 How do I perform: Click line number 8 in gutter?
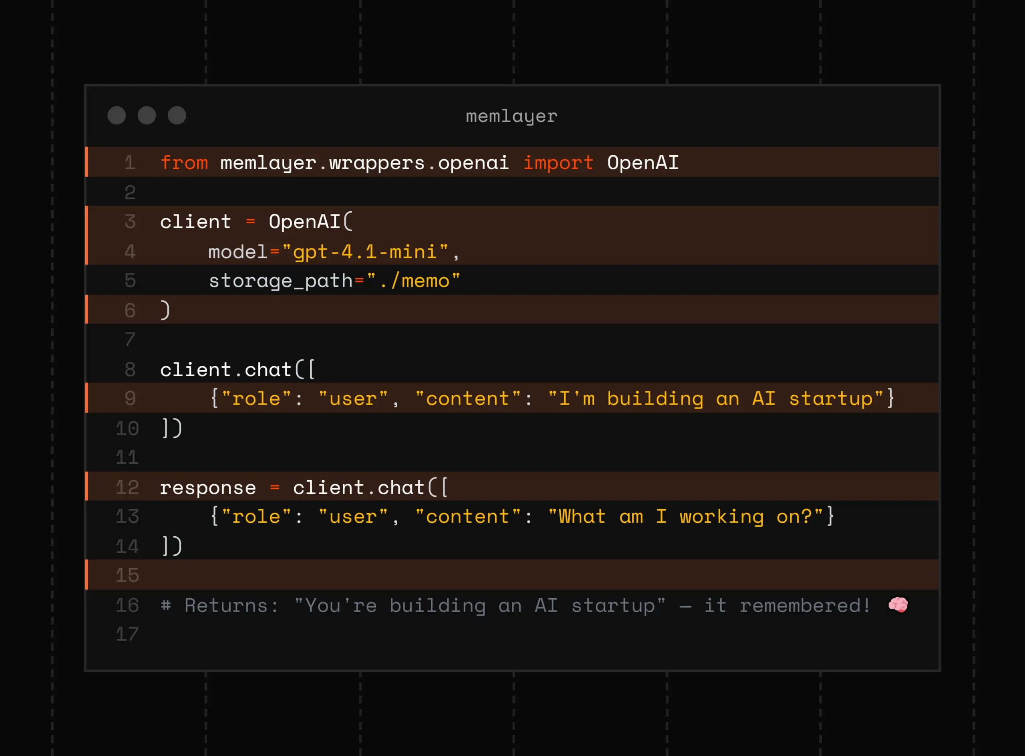[130, 369]
